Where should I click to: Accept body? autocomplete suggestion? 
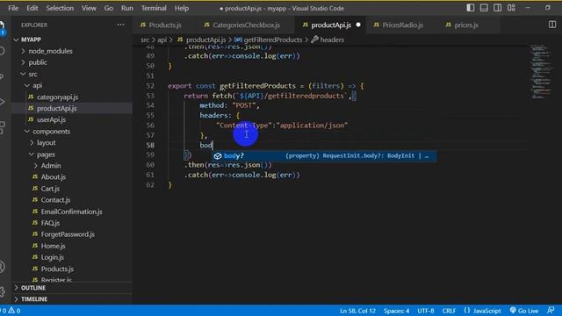(x=324, y=156)
